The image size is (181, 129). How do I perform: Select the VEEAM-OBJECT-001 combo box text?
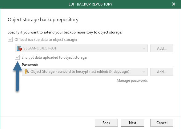pyautogui.click(x=40, y=48)
